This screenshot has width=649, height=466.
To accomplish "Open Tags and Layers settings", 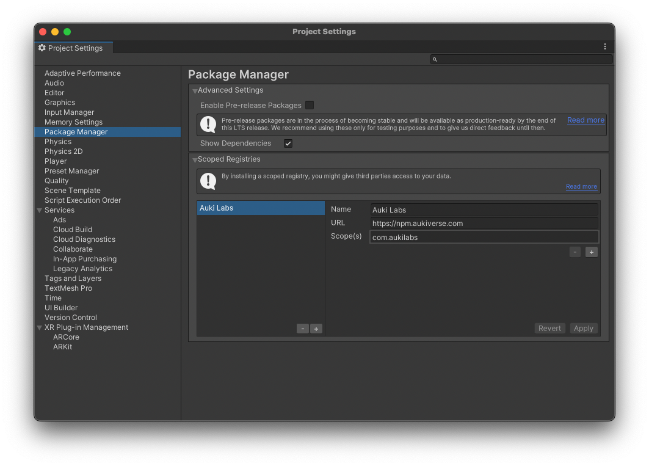I will (x=73, y=279).
